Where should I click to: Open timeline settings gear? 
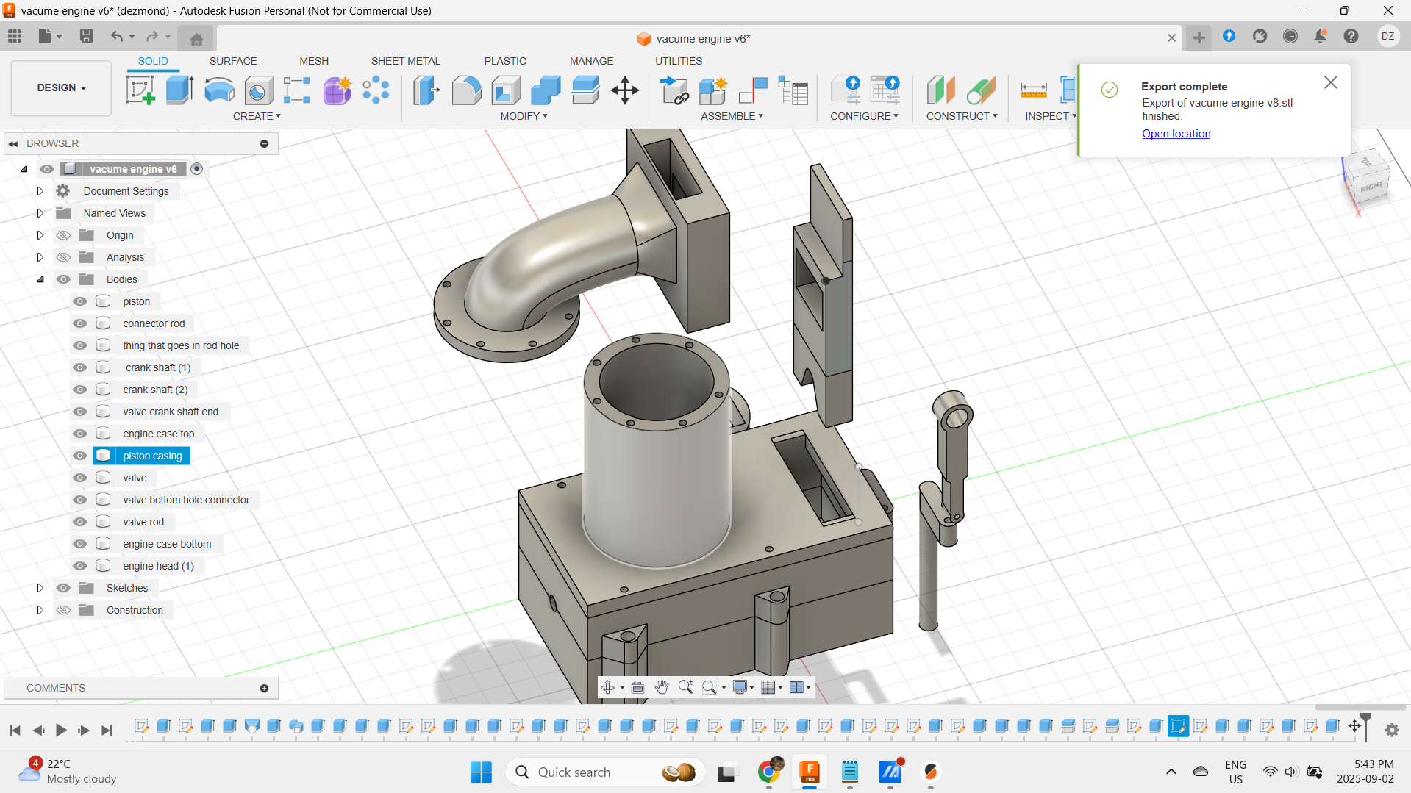[1392, 730]
